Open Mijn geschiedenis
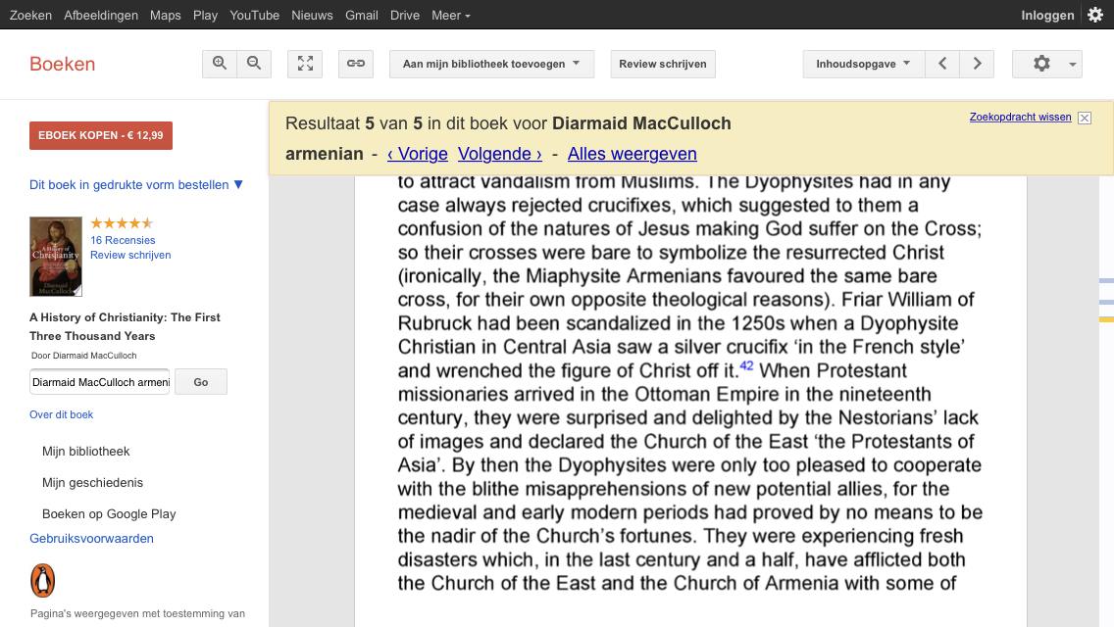This screenshot has height=627, width=1114. (x=92, y=483)
